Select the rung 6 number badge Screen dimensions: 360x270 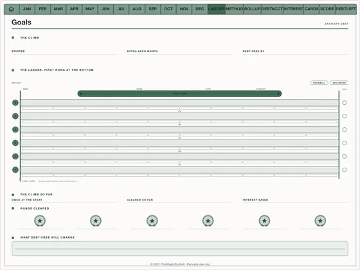[x=15, y=103]
